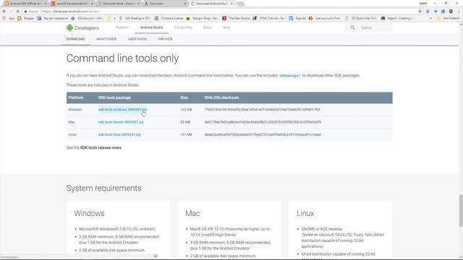Close the Download browser tab
The height and width of the screenshot is (260, 463).
[x=185, y=4]
